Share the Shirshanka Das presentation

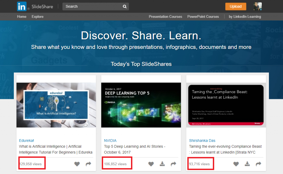point(258,164)
